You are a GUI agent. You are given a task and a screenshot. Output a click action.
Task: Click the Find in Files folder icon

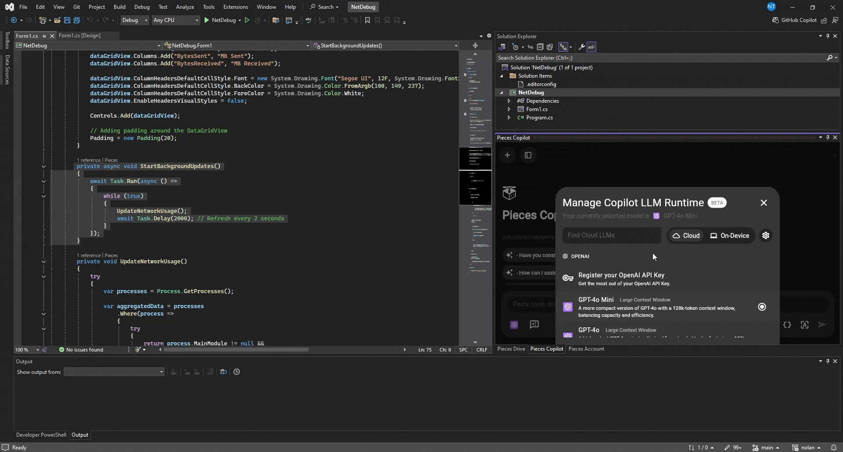coord(276,20)
